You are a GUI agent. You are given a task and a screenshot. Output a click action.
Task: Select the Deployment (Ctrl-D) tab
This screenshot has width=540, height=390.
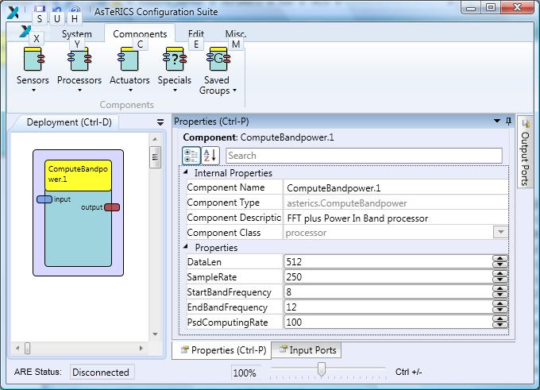pyautogui.click(x=69, y=122)
